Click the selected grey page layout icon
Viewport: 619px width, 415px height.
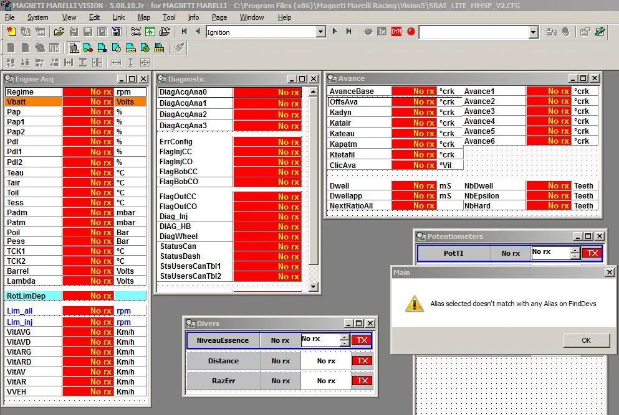(74, 48)
